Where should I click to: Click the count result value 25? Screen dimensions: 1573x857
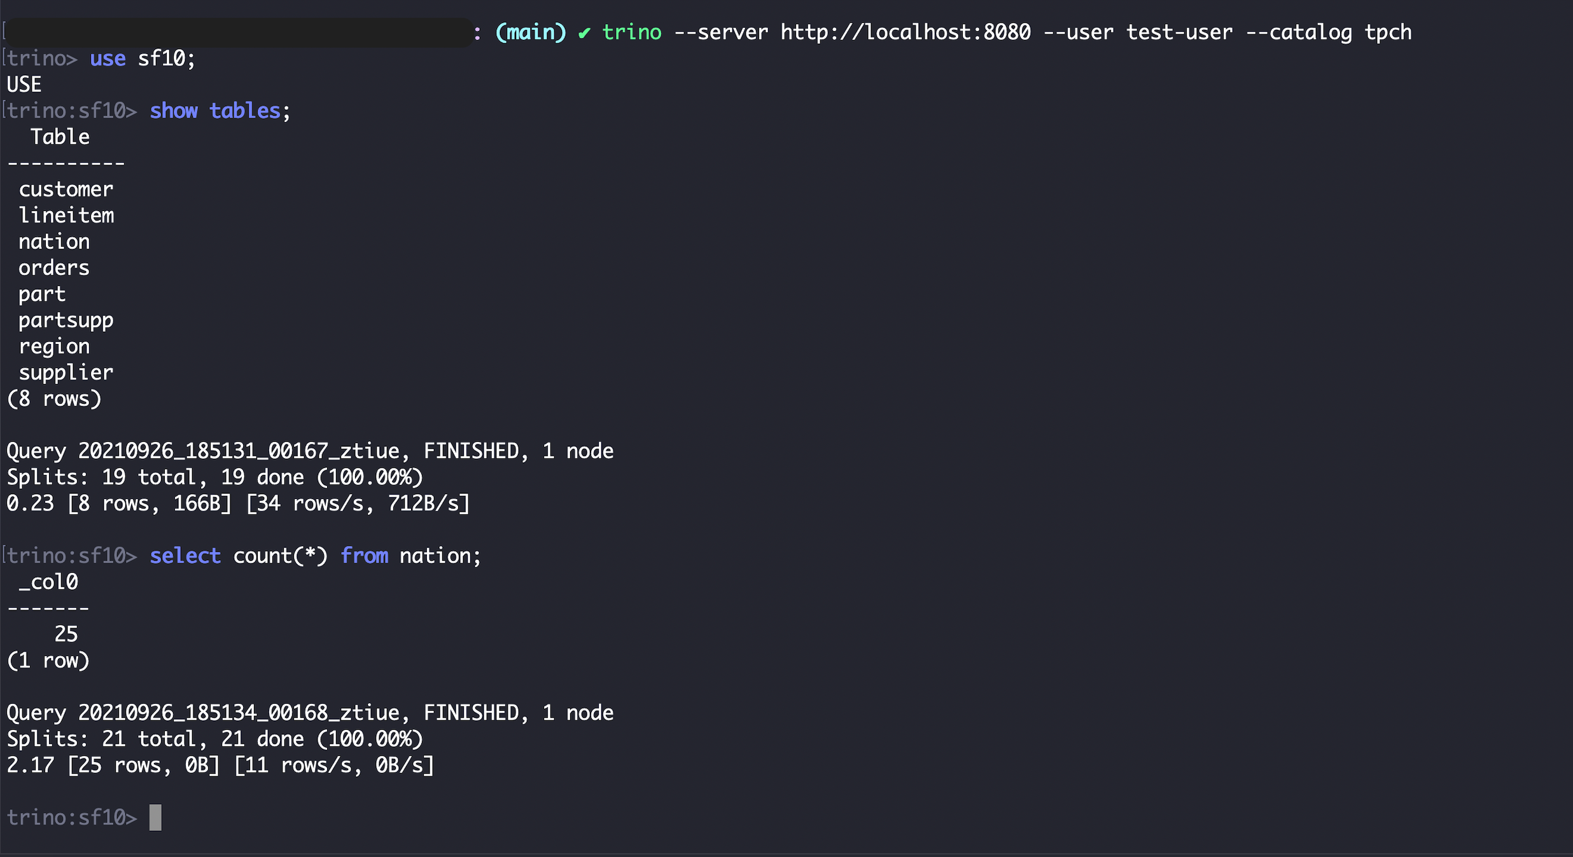click(66, 634)
